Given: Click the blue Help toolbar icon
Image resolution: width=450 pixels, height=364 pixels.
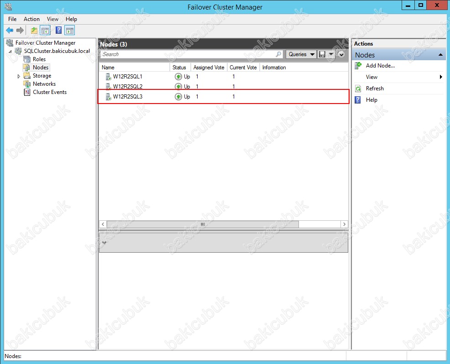Looking at the screenshot, I should point(58,30).
